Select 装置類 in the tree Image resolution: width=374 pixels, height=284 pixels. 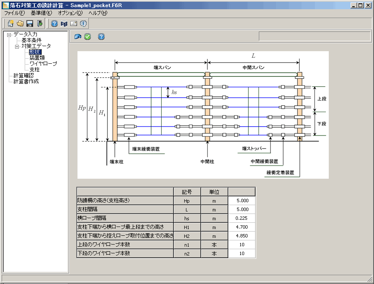click(x=37, y=58)
